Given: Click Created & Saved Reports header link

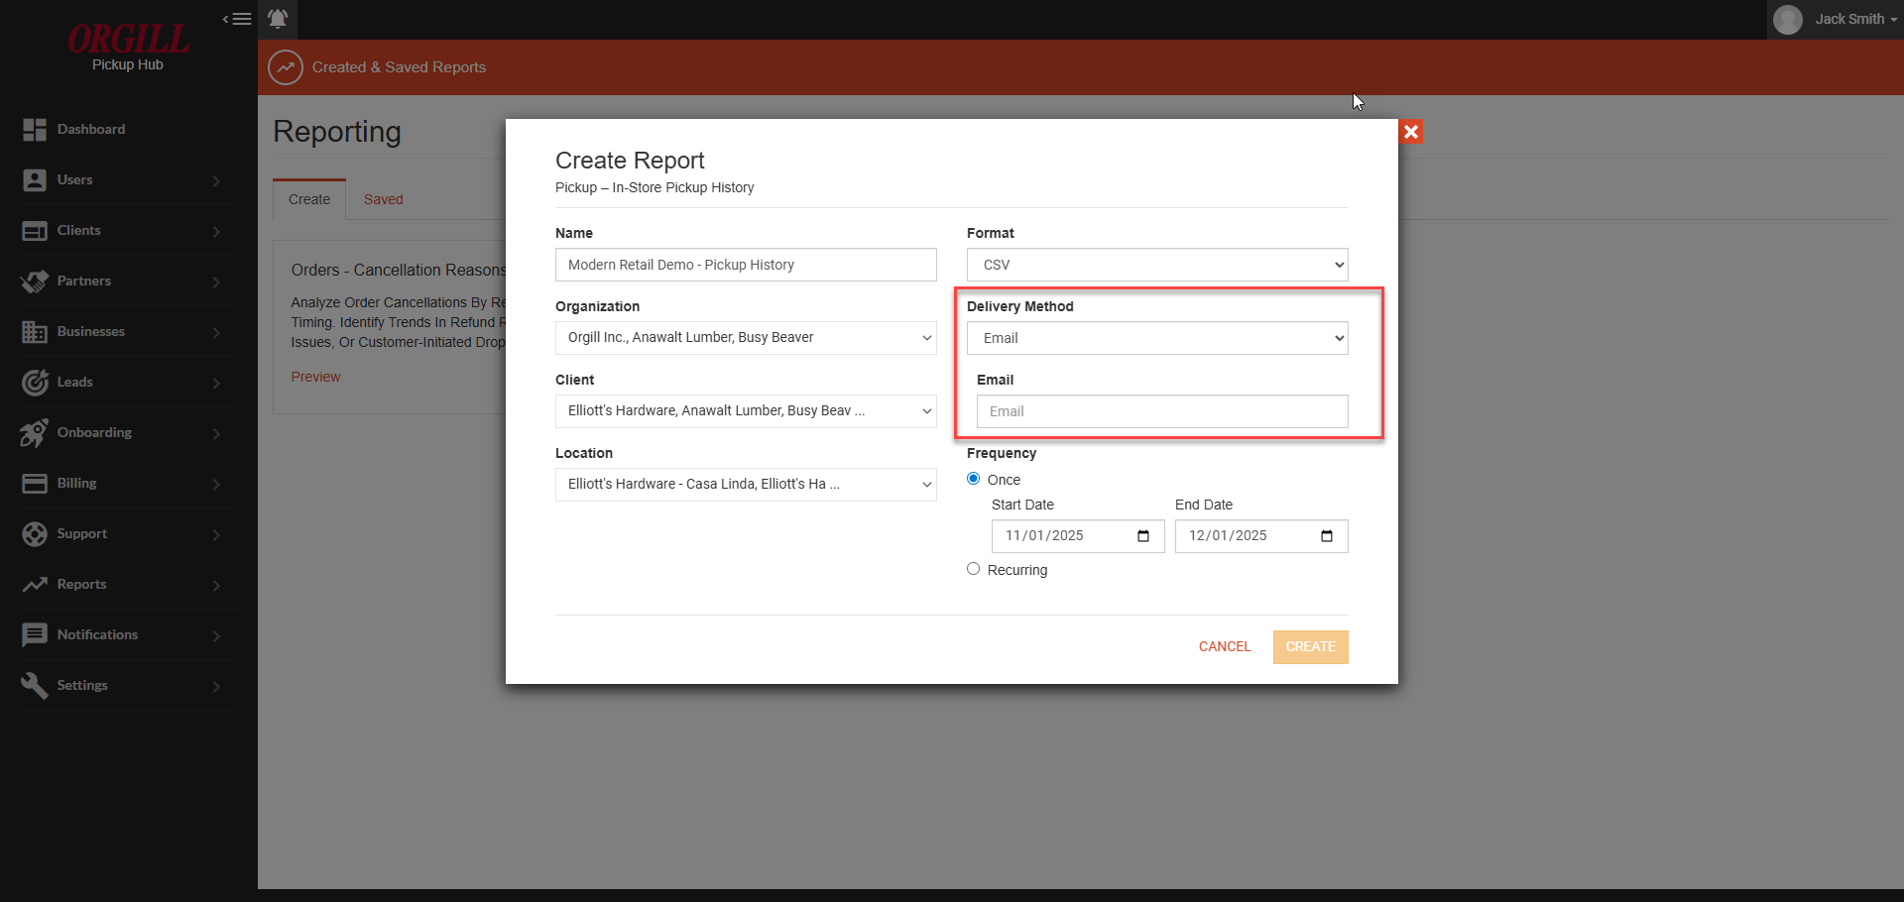Looking at the screenshot, I should tap(399, 67).
